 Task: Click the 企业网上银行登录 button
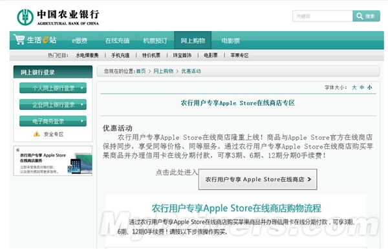tap(53, 105)
